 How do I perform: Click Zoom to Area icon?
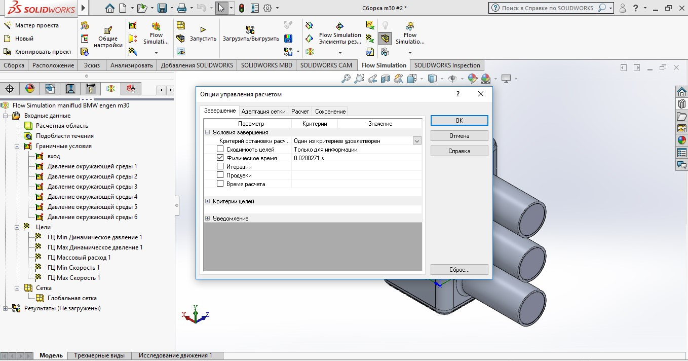pyautogui.click(x=359, y=79)
